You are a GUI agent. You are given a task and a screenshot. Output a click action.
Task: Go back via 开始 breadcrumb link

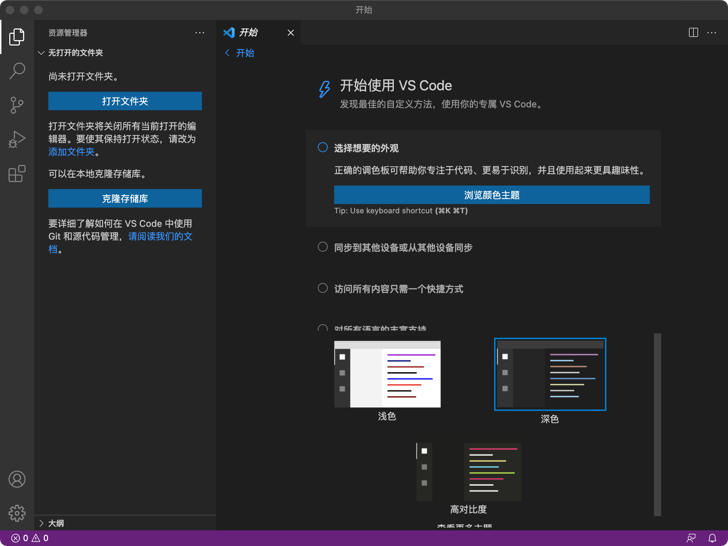pos(240,53)
